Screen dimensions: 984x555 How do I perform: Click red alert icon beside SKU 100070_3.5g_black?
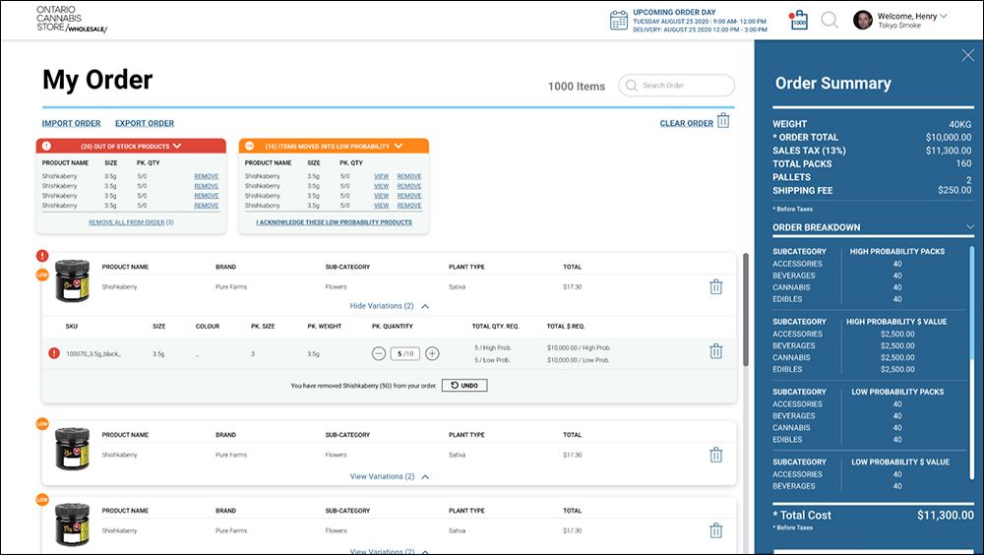(x=54, y=353)
